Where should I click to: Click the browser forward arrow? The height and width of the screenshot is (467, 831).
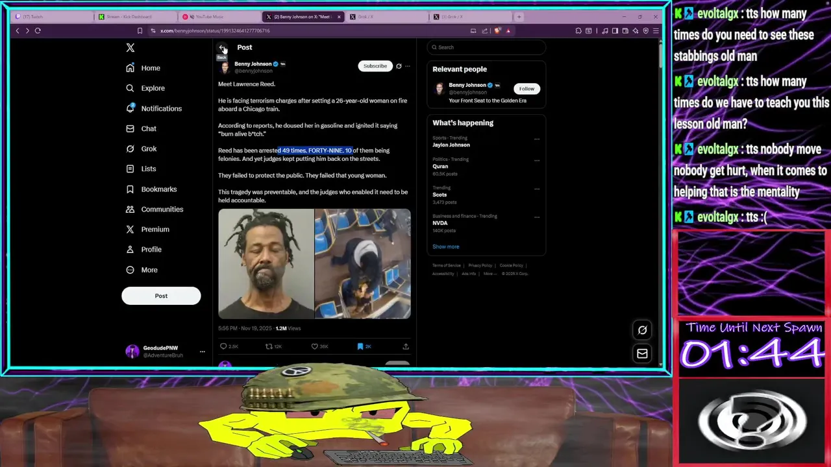(x=27, y=30)
